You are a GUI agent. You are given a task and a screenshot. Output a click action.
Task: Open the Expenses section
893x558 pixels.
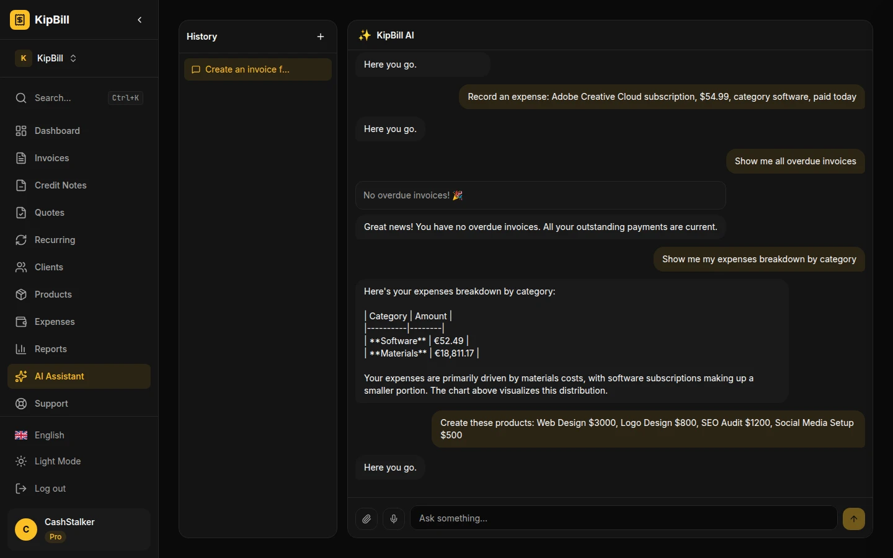[55, 322]
